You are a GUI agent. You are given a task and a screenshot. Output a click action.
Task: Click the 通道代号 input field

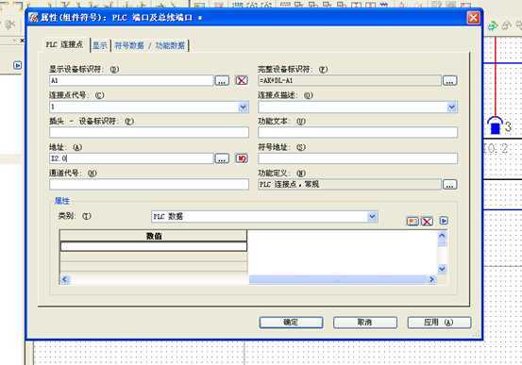pyautogui.click(x=149, y=184)
